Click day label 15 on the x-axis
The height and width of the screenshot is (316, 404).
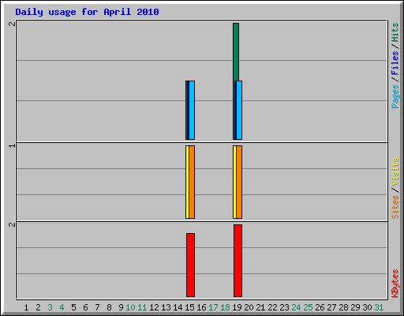189,307
